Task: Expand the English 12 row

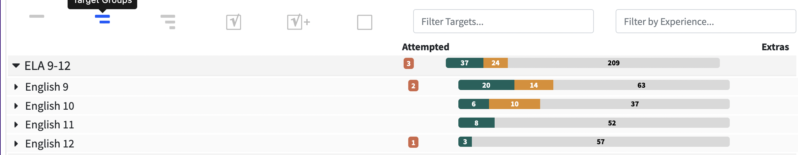Action: point(16,144)
